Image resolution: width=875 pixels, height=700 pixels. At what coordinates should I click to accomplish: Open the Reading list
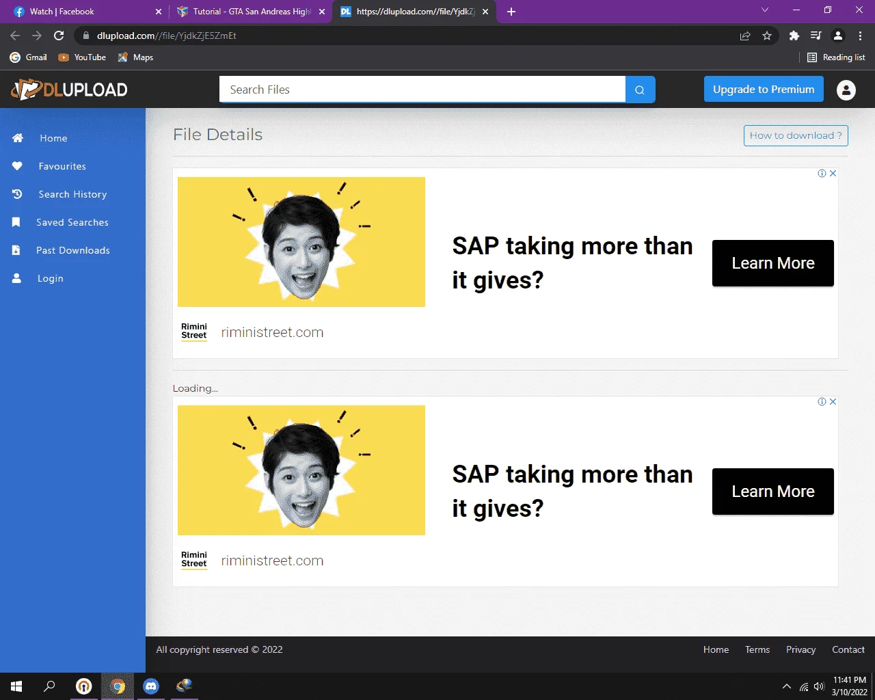[x=836, y=57]
